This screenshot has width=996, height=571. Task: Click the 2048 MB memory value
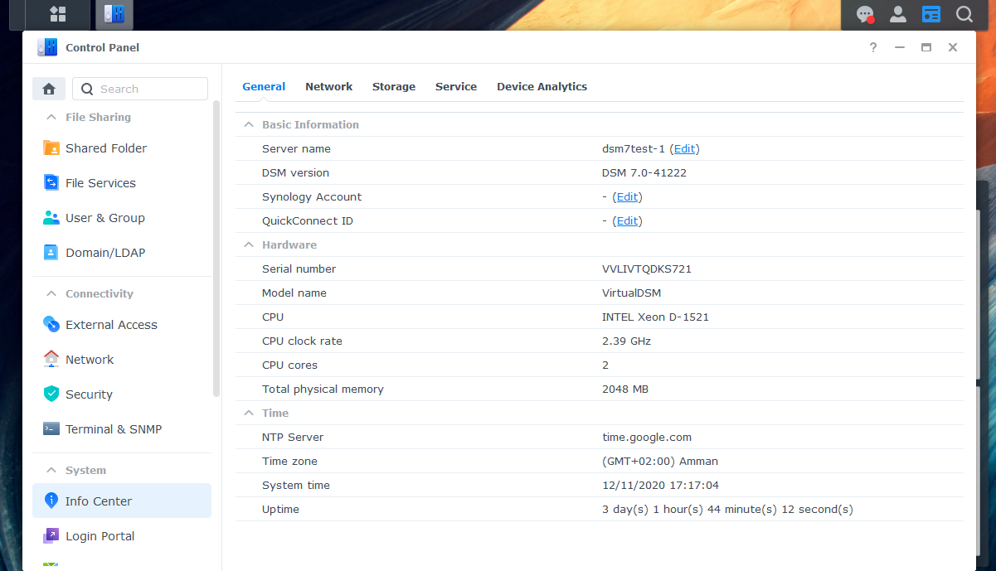[x=625, y=389]
